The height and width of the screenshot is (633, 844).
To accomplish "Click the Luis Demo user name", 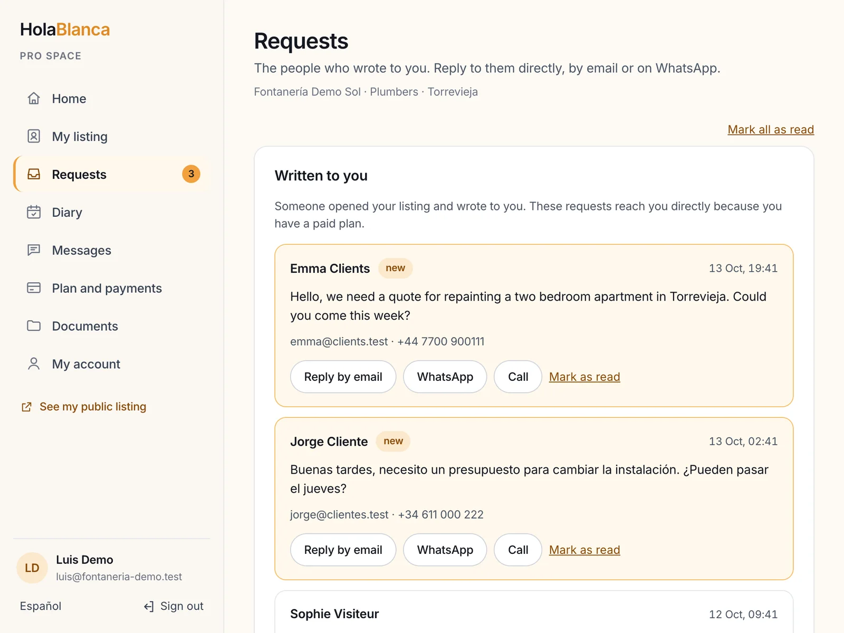I will click(84, 560).
